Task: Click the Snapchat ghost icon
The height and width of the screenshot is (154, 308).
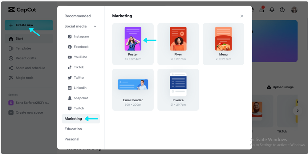Action: pos(70,98)
